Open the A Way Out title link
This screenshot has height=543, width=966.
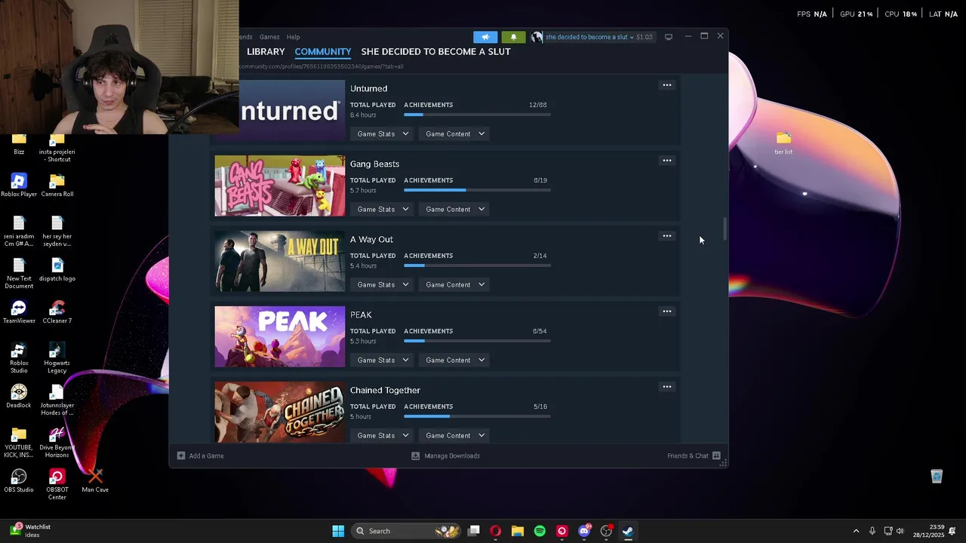coord(371,239)
